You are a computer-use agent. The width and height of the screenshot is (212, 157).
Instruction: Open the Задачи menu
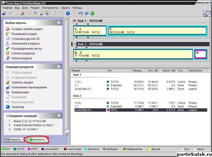point(66,8)
